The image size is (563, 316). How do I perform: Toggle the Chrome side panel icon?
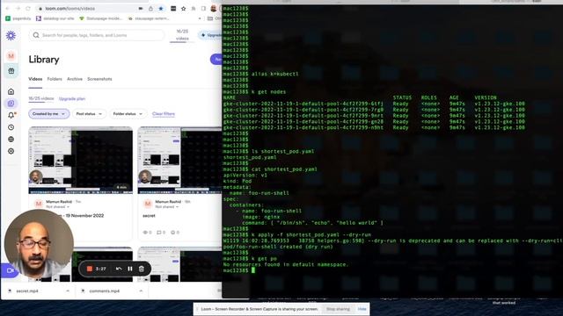203,8
